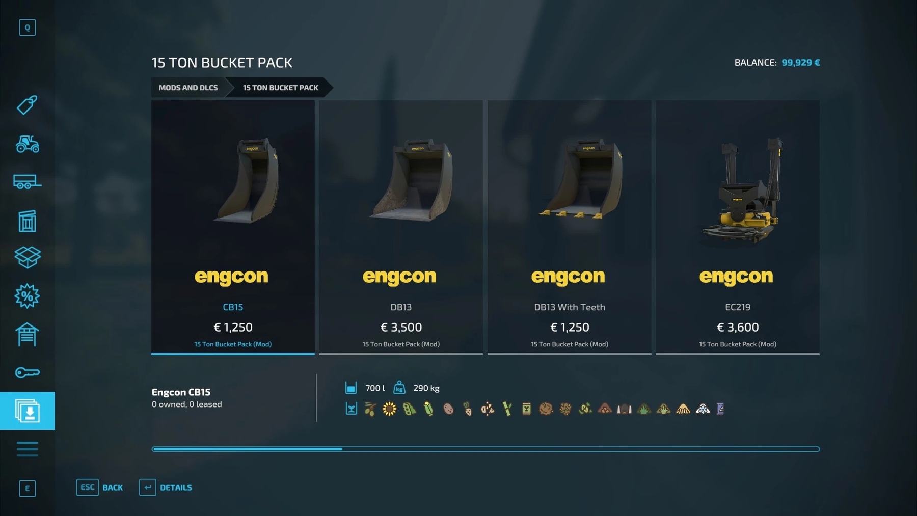Open the sales percent badge icon
The image size is (917, 516).
click(x=28, y=296)
